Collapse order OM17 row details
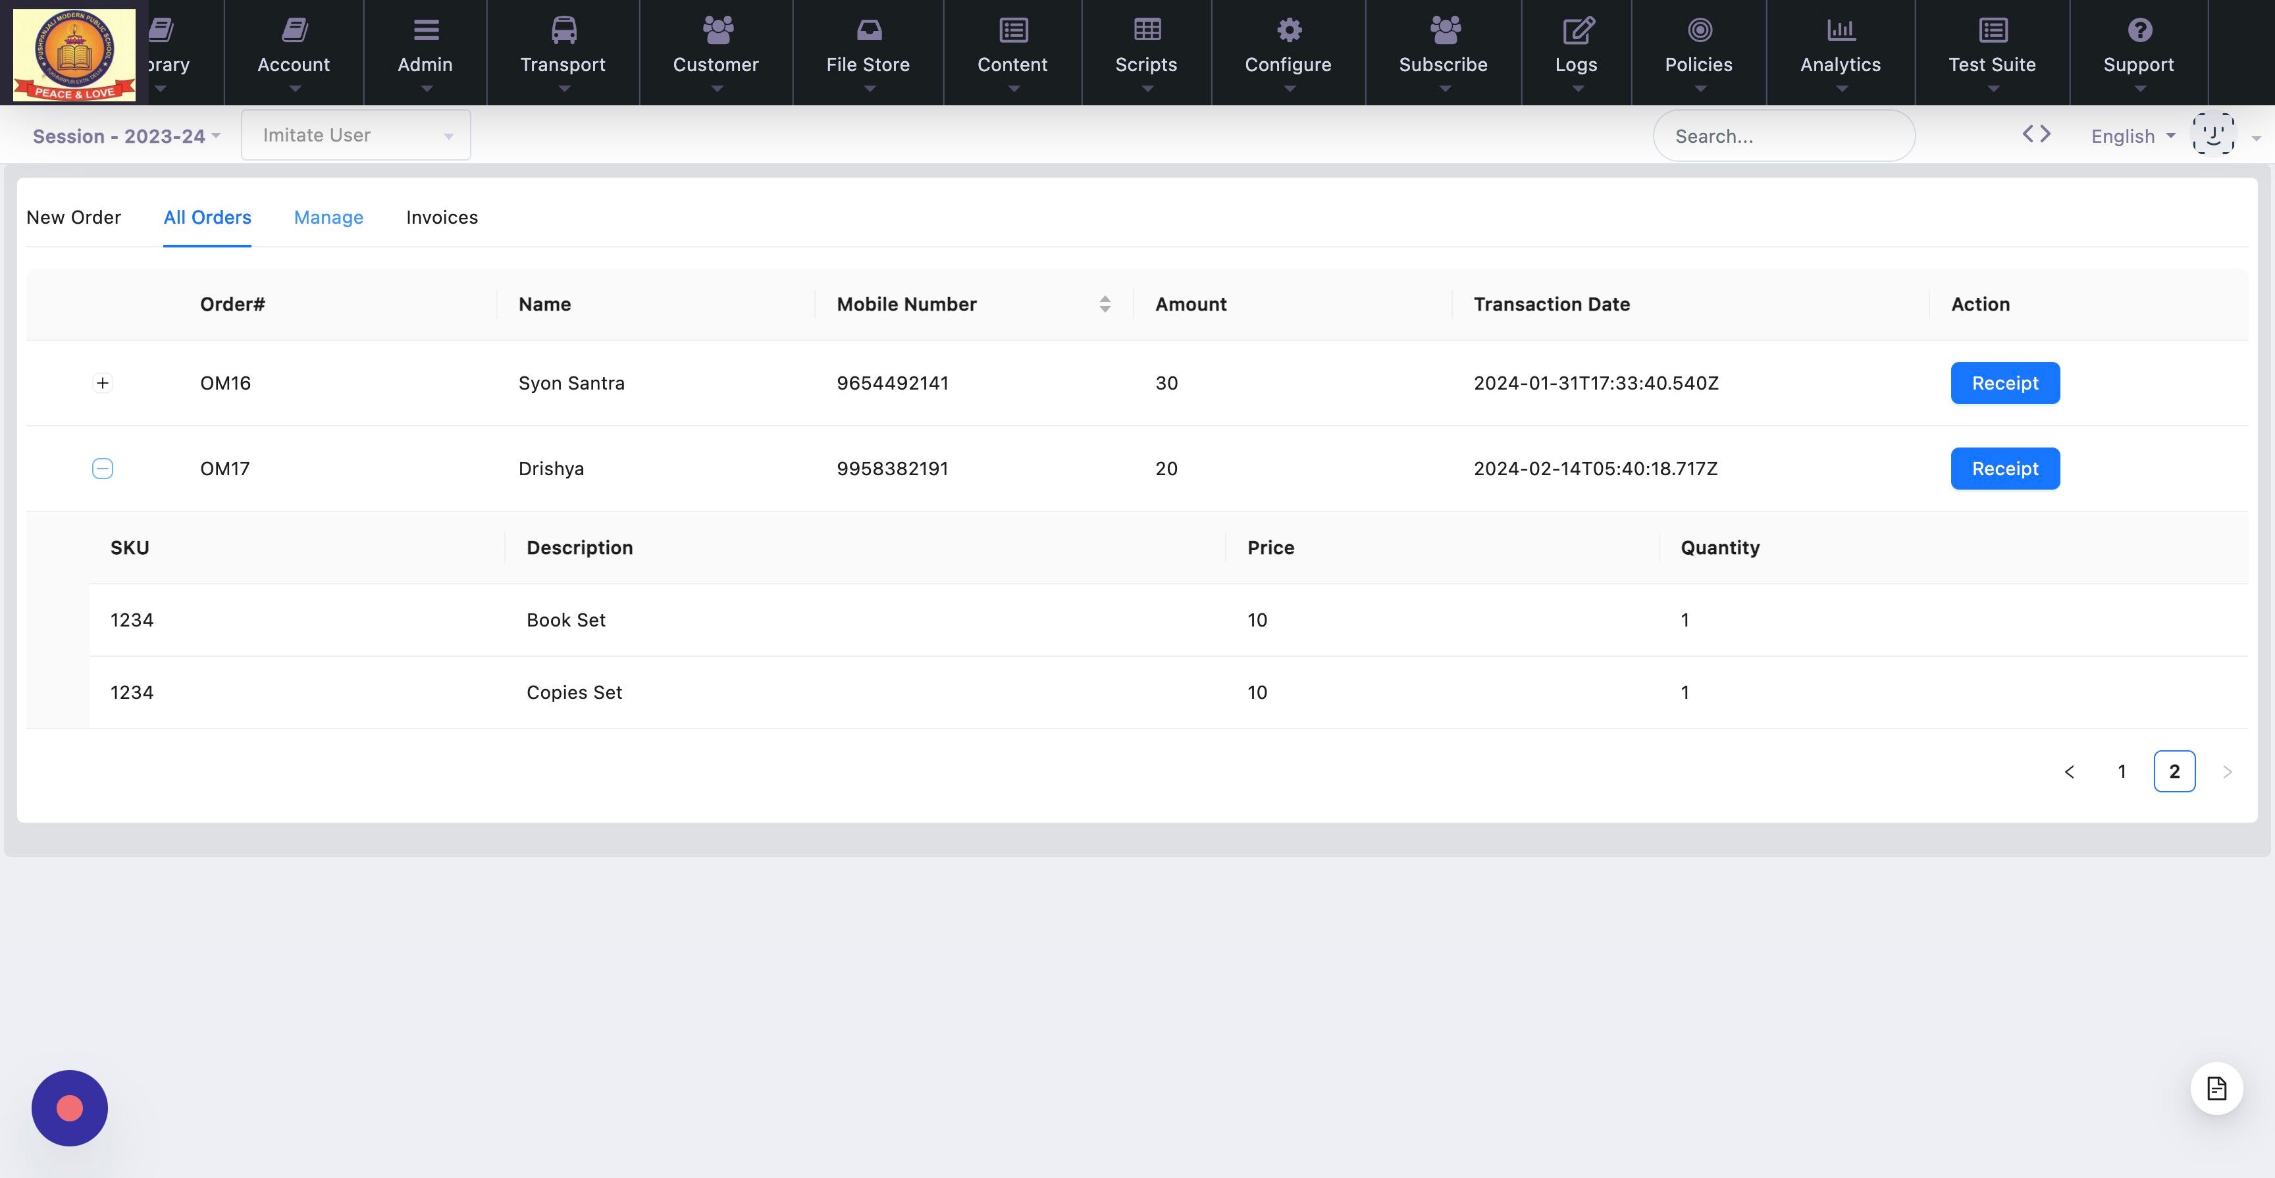 (x=103, y=468)
